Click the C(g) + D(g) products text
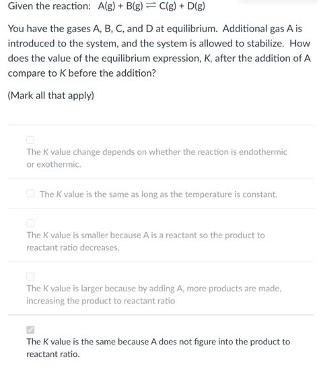 point(182,6)
